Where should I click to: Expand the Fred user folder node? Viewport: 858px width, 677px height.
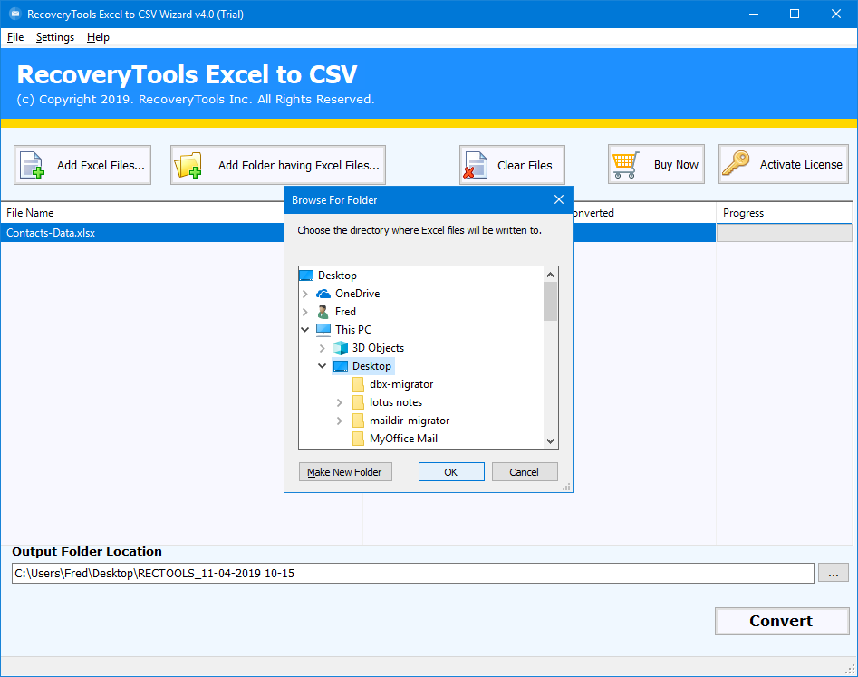305,312
